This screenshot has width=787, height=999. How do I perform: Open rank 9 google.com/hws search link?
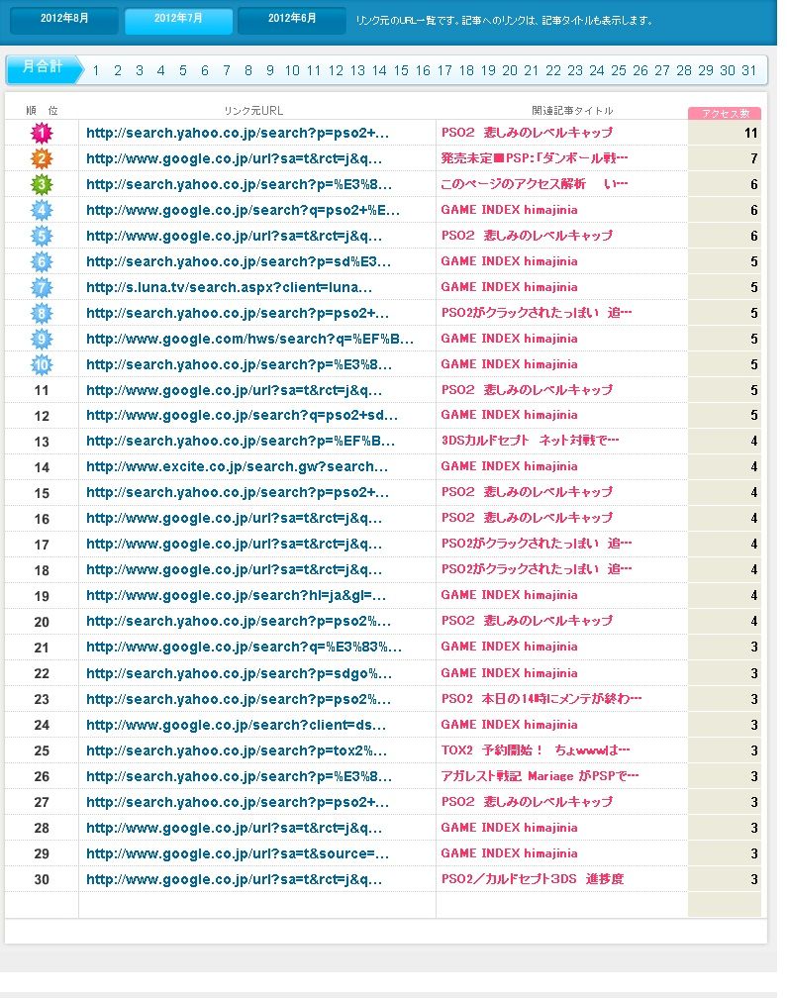click(x=249, y=339)
